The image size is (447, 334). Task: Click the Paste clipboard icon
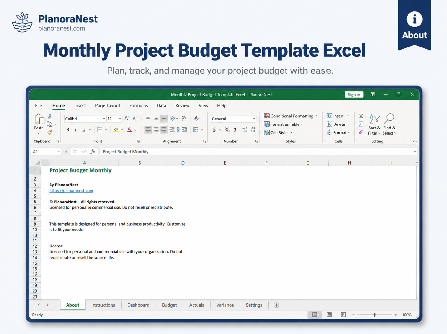point(39,119)
